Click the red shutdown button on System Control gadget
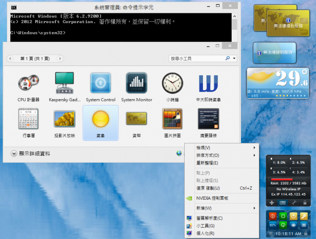The width and height of the screenshot is (316, 239). pos(273,216)
